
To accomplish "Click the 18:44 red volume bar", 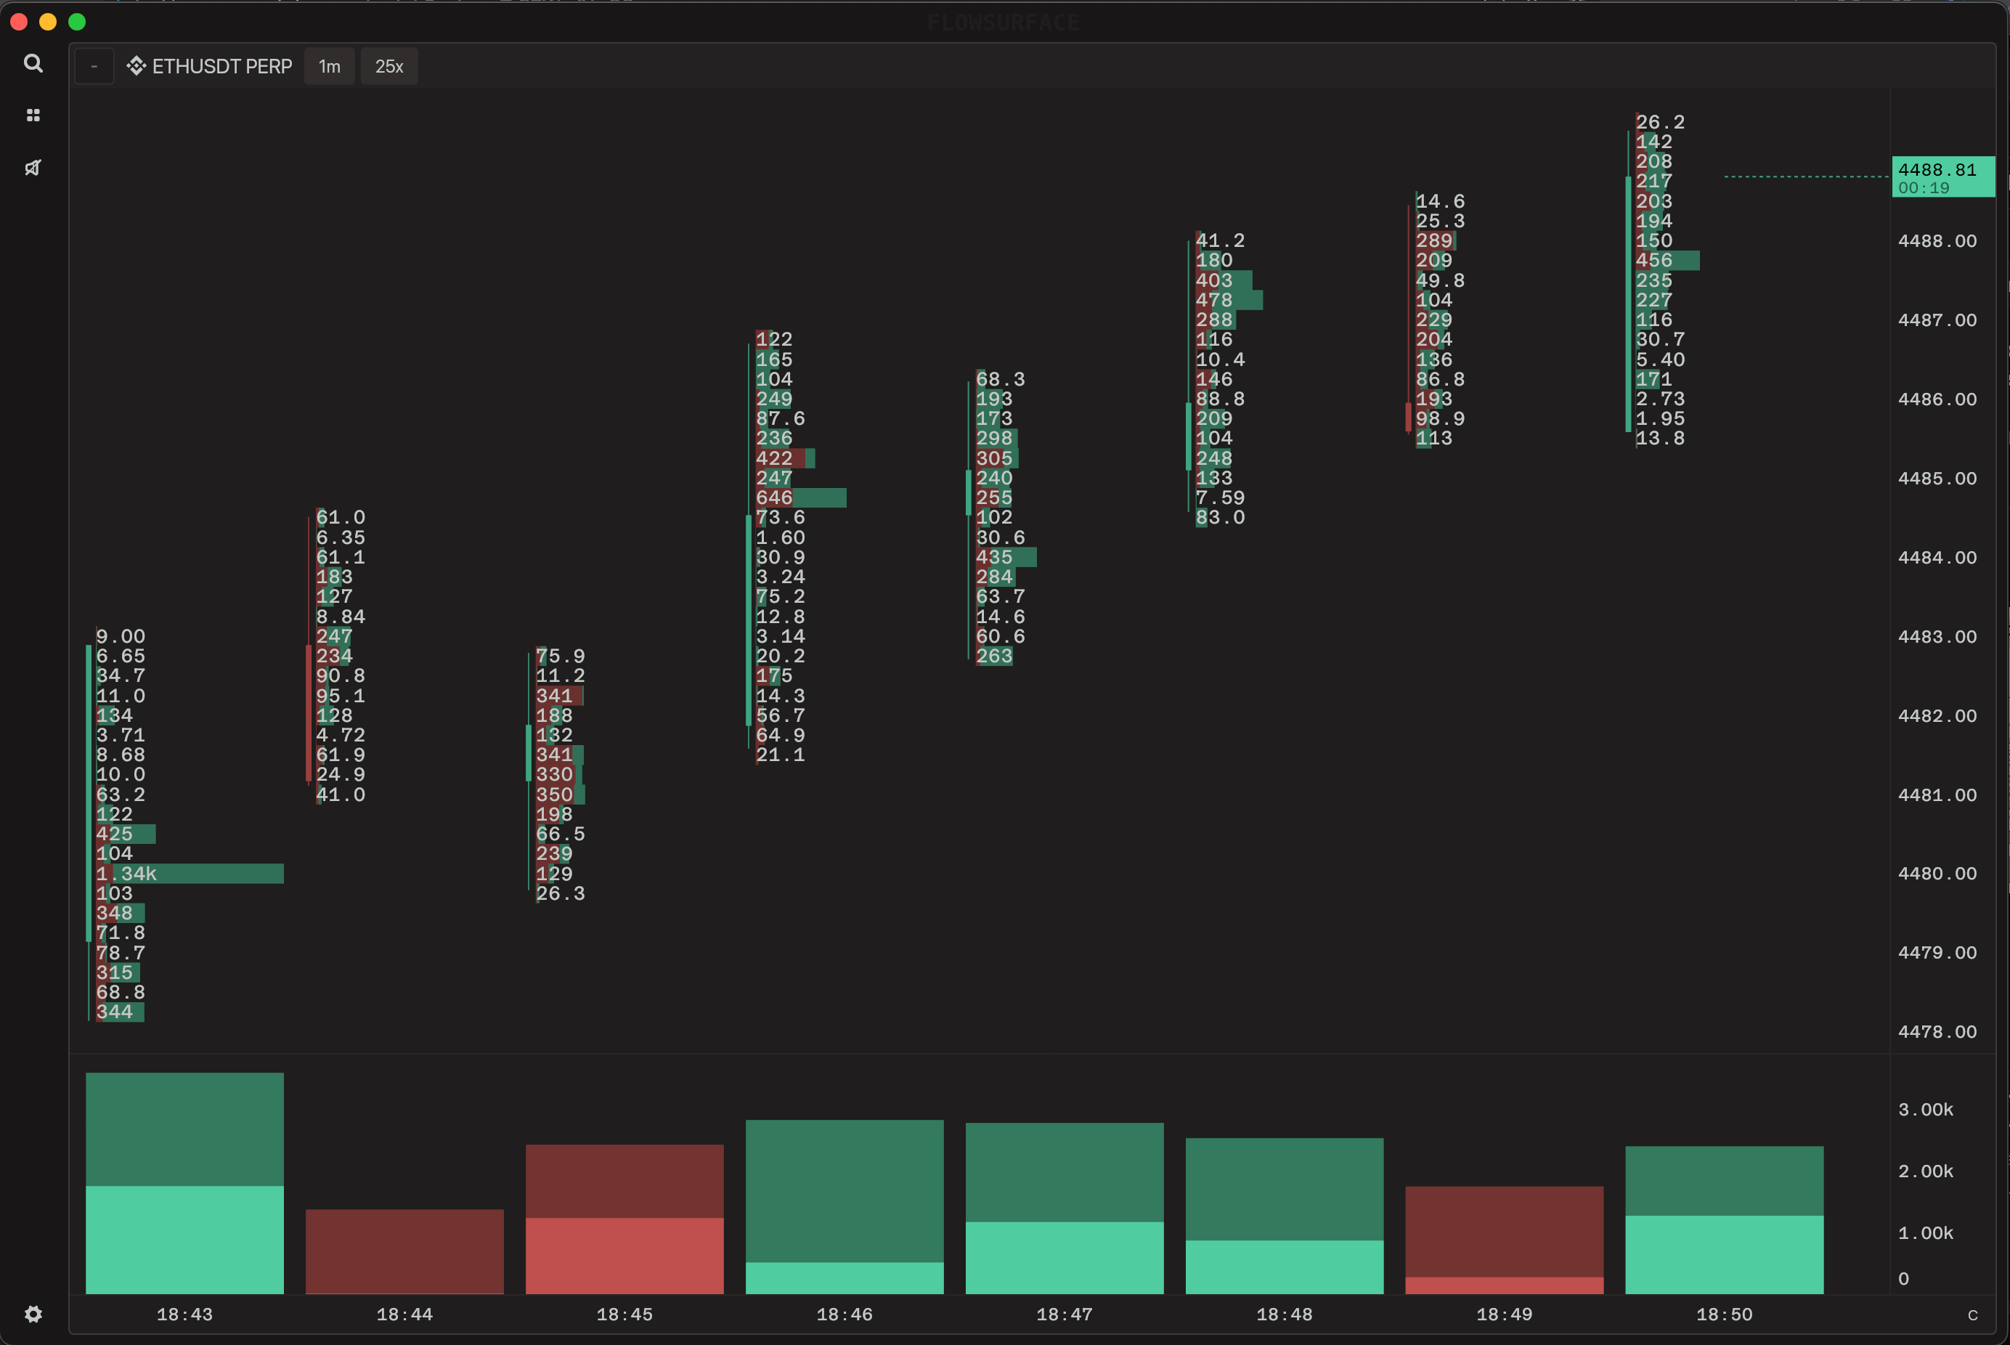I will pos(404,1251).
